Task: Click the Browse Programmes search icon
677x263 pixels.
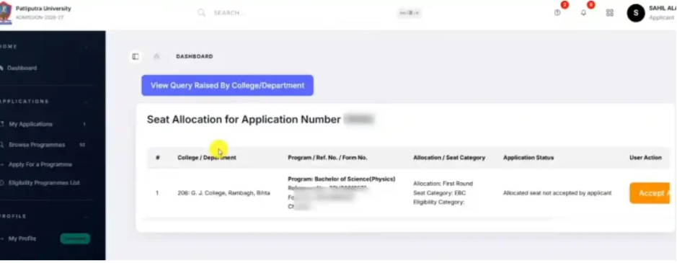Action: tap(2, 145)
